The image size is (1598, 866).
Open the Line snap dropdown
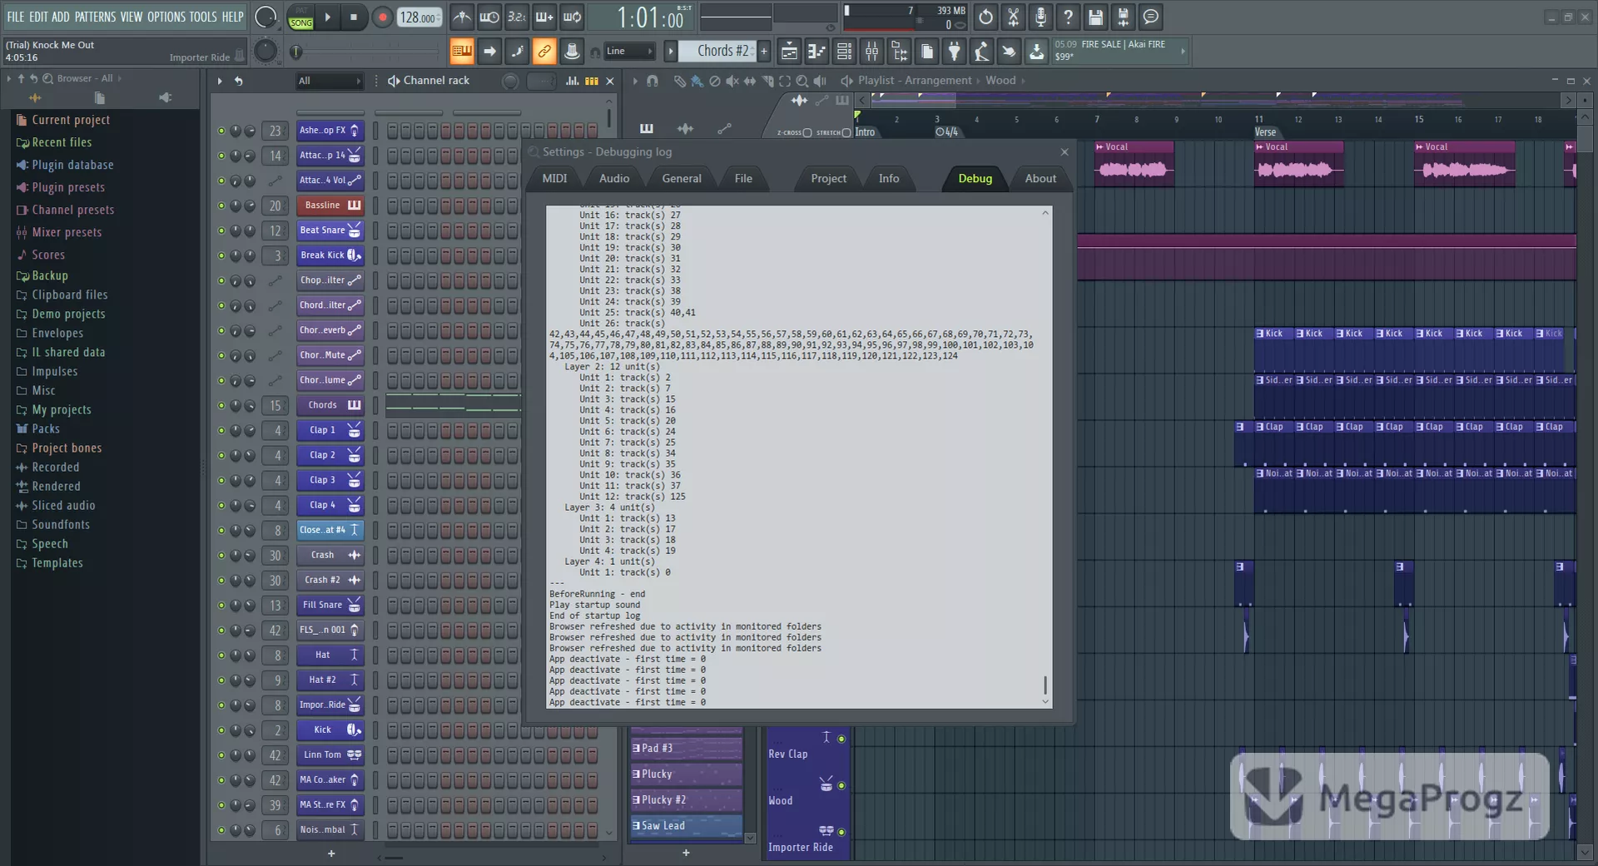click(629, 52)
